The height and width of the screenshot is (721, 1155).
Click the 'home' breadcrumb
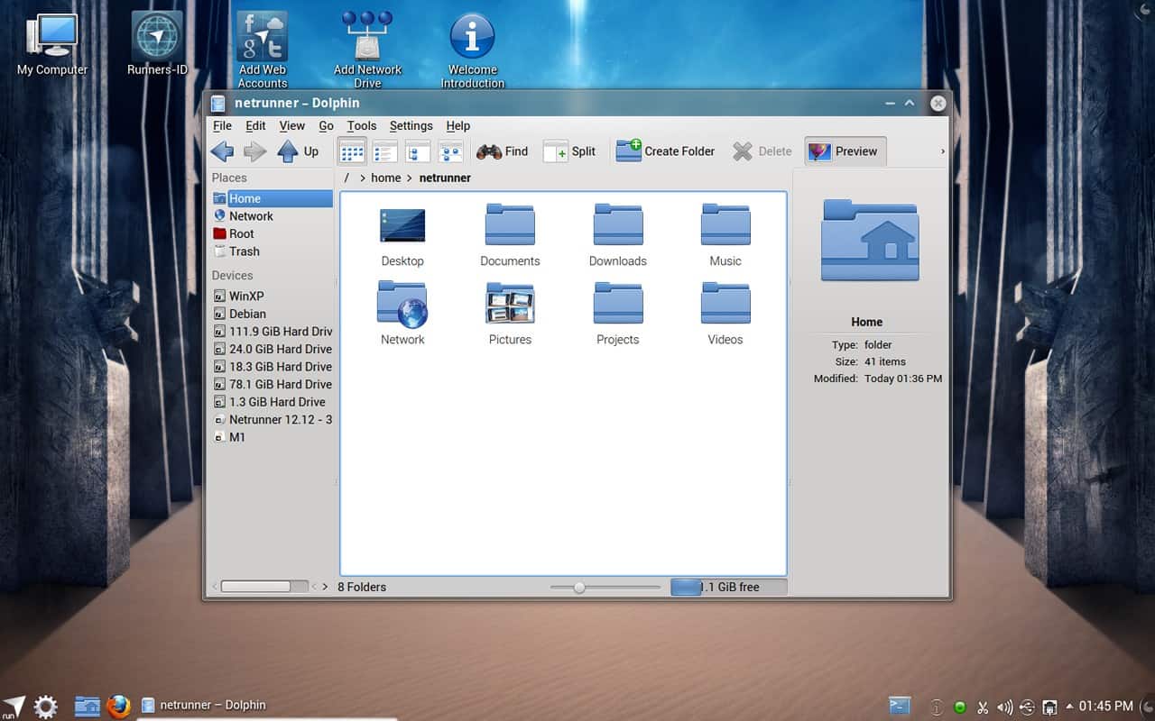(x=385, y=178)
